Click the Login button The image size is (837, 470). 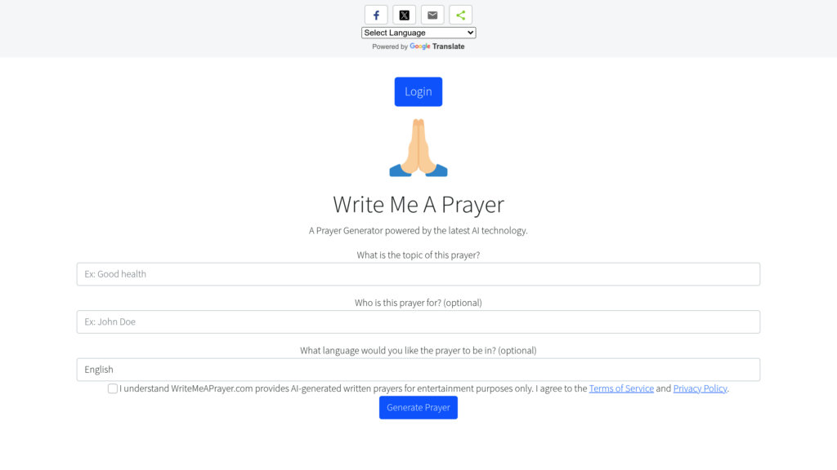point(418,91)
